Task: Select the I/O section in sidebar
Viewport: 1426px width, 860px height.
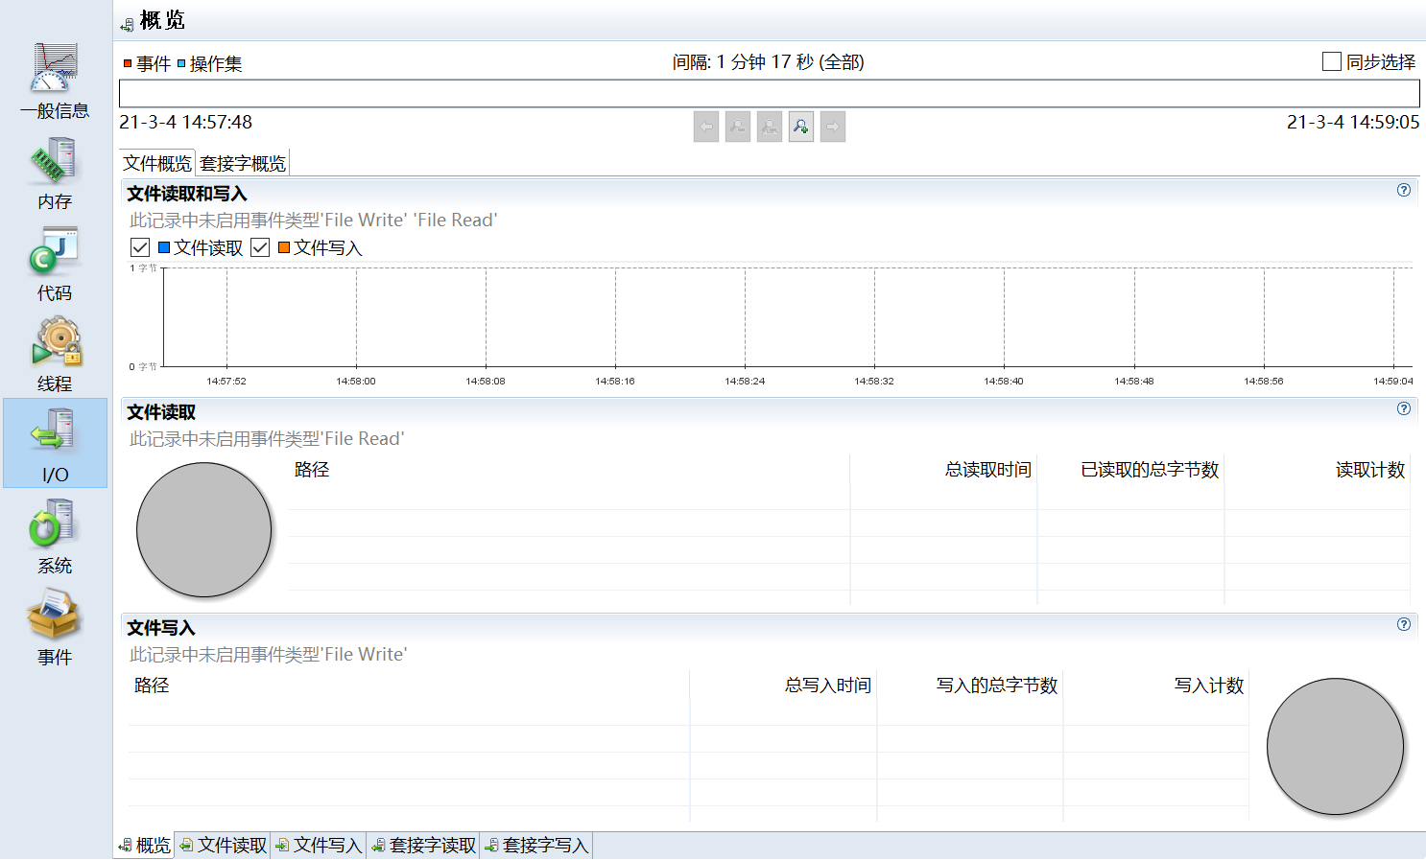Action: click(55, 444)
